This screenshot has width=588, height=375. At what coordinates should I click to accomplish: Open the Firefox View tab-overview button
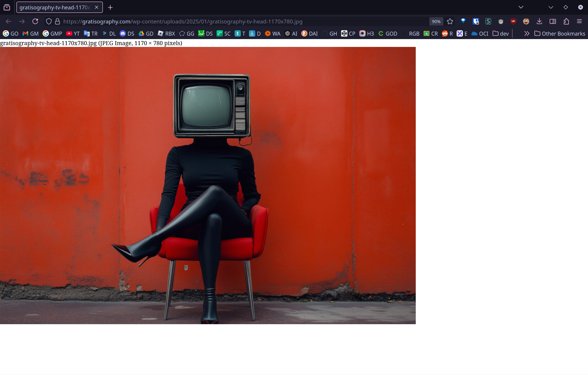tap(7, 7)
